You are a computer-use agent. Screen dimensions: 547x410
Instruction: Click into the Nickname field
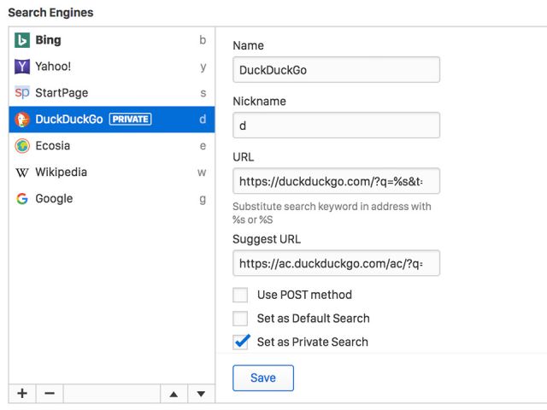coord(336,126)
